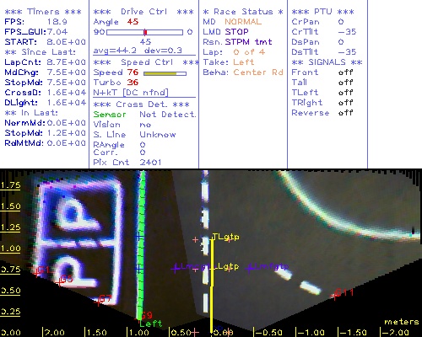Click the Angle slider bar

(x=144, y=32)
